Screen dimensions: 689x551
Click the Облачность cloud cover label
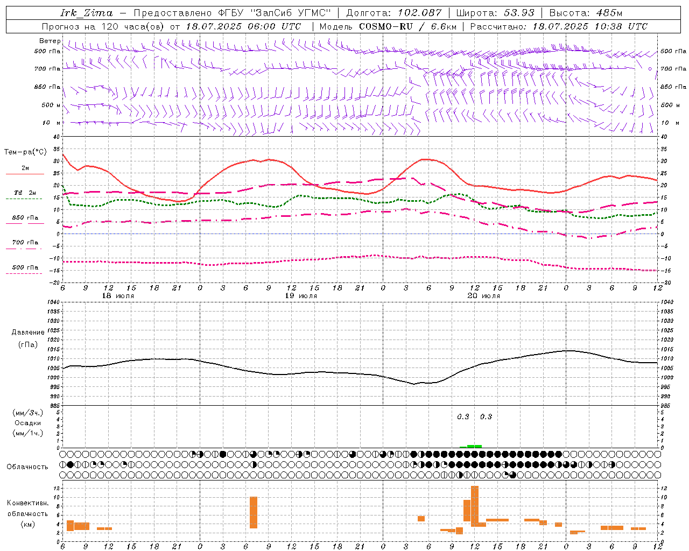coord(27,467)
